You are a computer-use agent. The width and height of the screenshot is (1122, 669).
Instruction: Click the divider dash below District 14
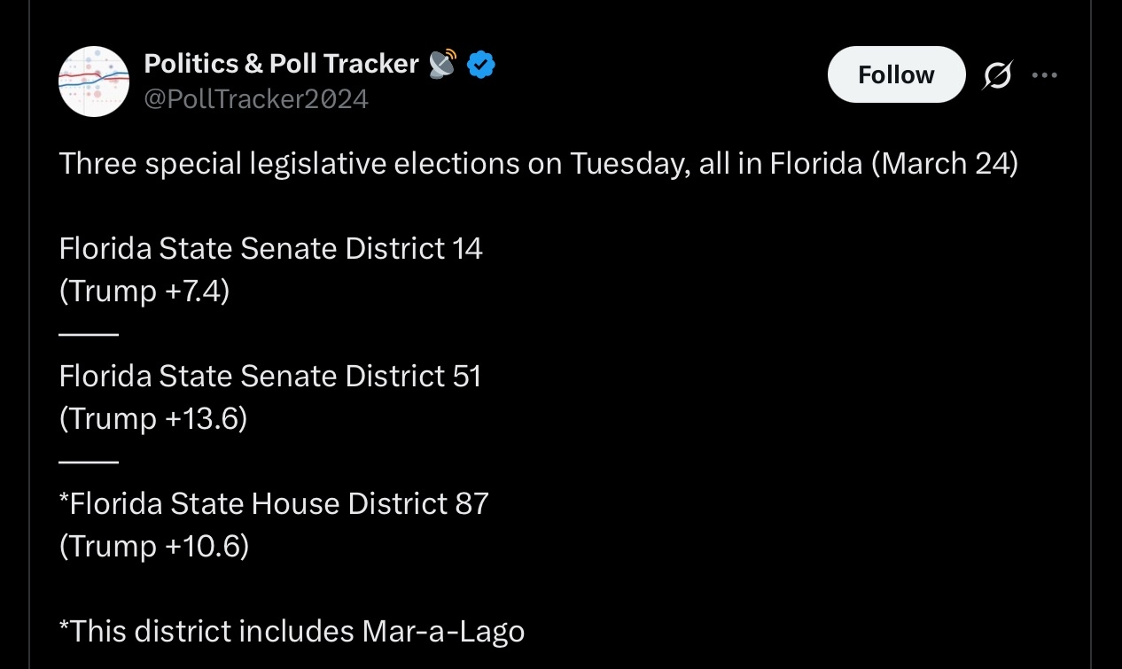tap(89, 334)
